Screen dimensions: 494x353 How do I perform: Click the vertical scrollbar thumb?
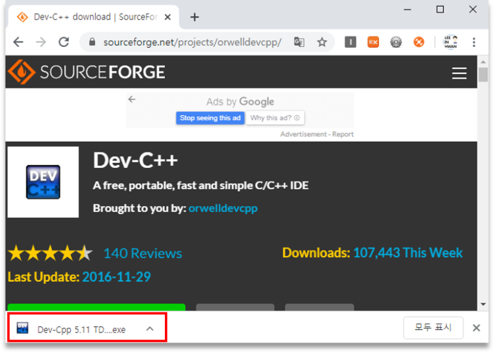tap(483, 75)
